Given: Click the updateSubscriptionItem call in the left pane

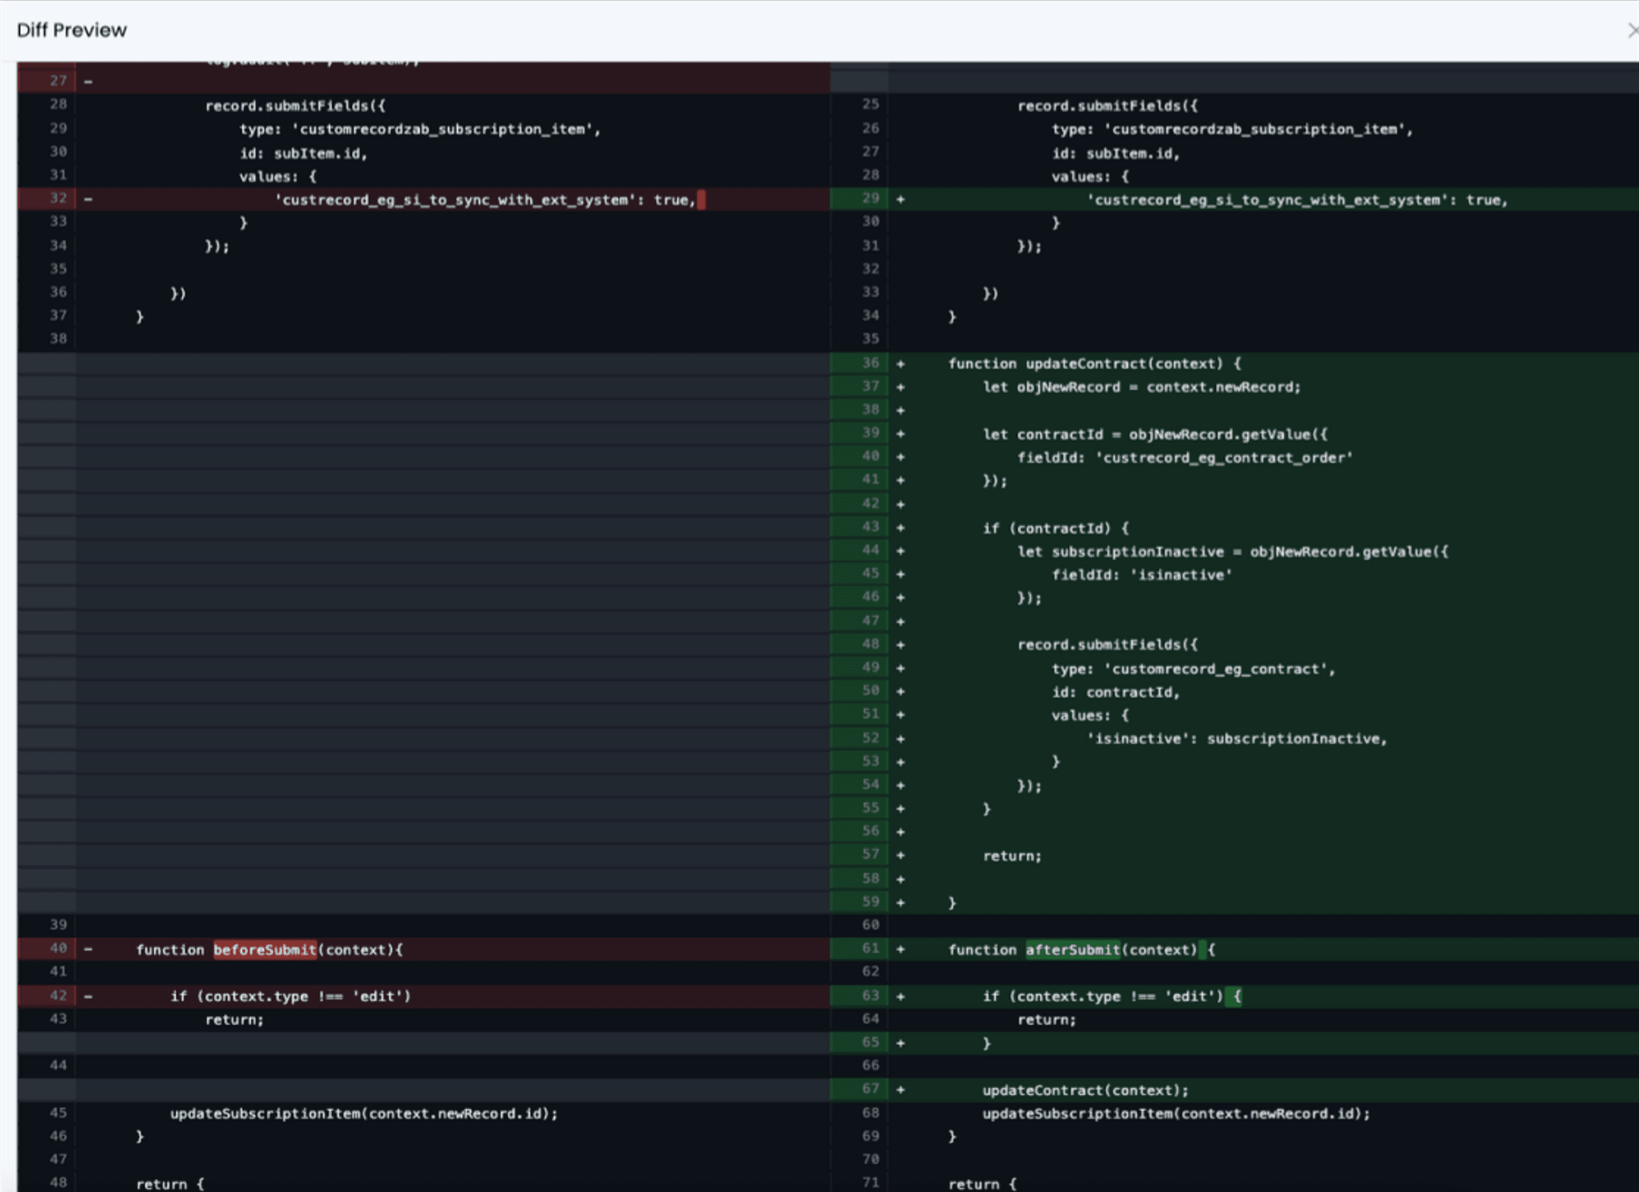Looking at the screenshot, I should coord(362,1113).
